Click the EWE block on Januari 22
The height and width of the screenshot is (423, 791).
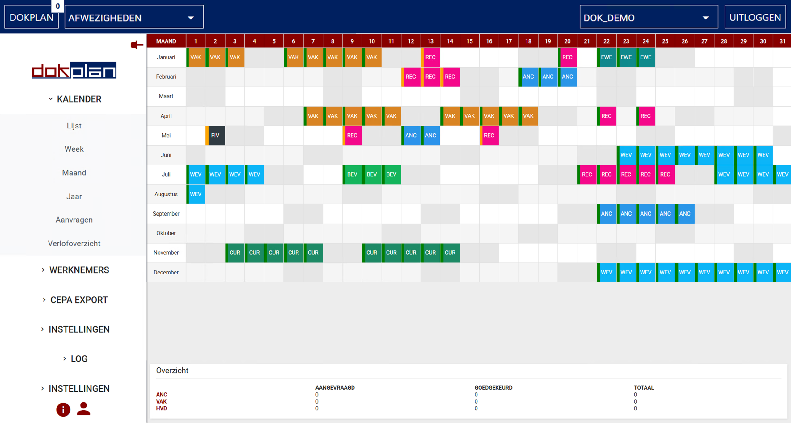pos(606,57)
